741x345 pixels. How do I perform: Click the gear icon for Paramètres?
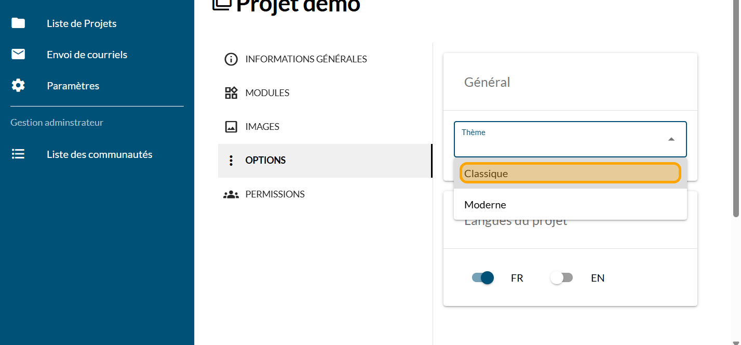tap(18, 85)
